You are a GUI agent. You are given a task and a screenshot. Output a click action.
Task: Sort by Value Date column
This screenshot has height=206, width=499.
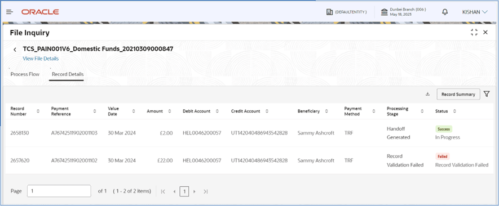click(x=134, y=111)
